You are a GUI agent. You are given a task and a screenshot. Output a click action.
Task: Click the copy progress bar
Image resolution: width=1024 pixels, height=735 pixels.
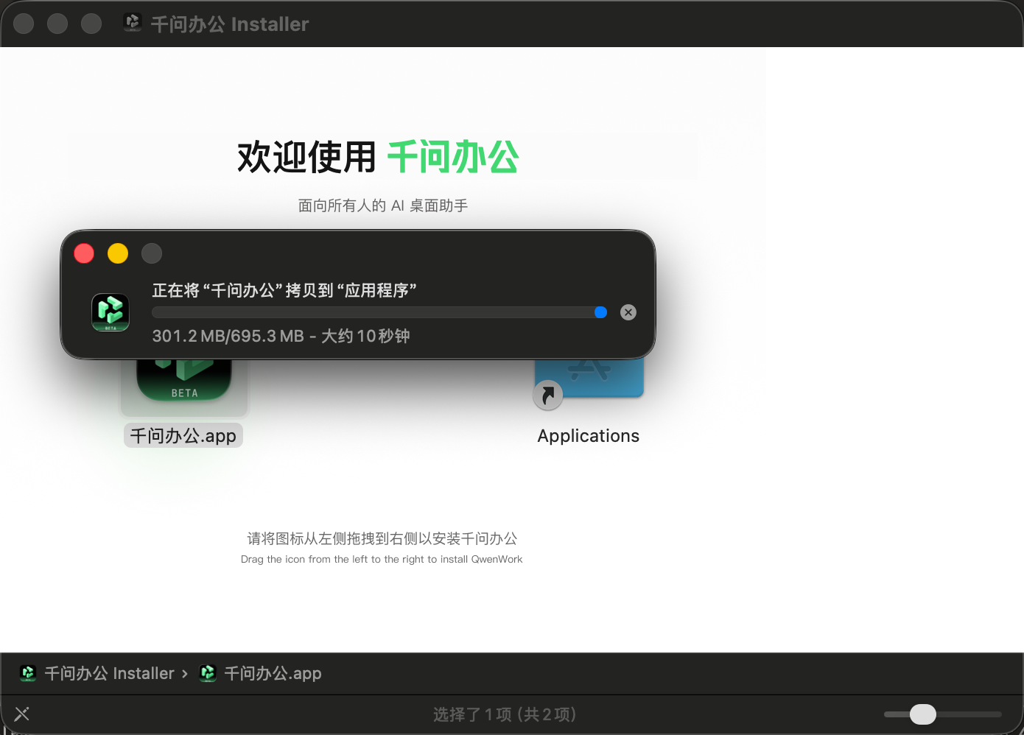379,312
